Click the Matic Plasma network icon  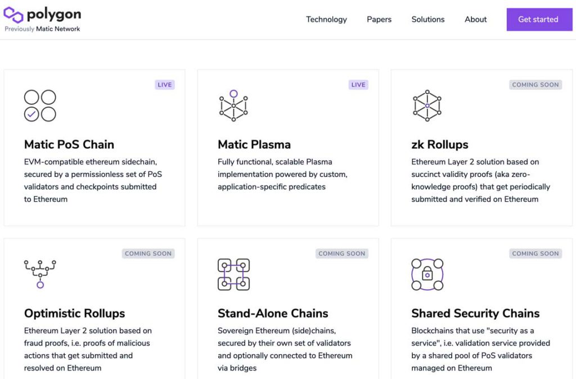(233, 104)
